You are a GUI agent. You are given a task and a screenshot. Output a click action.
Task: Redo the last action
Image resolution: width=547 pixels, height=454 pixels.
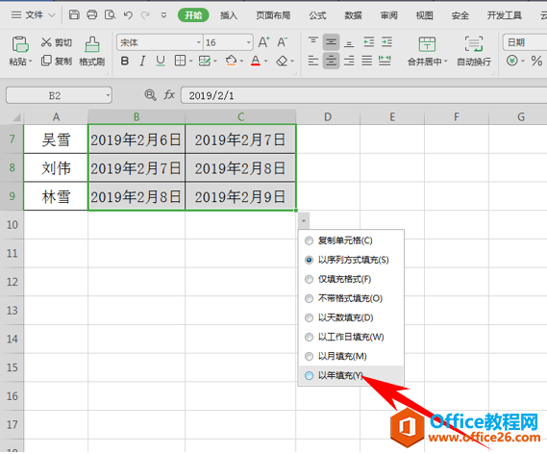coord(145,15)
